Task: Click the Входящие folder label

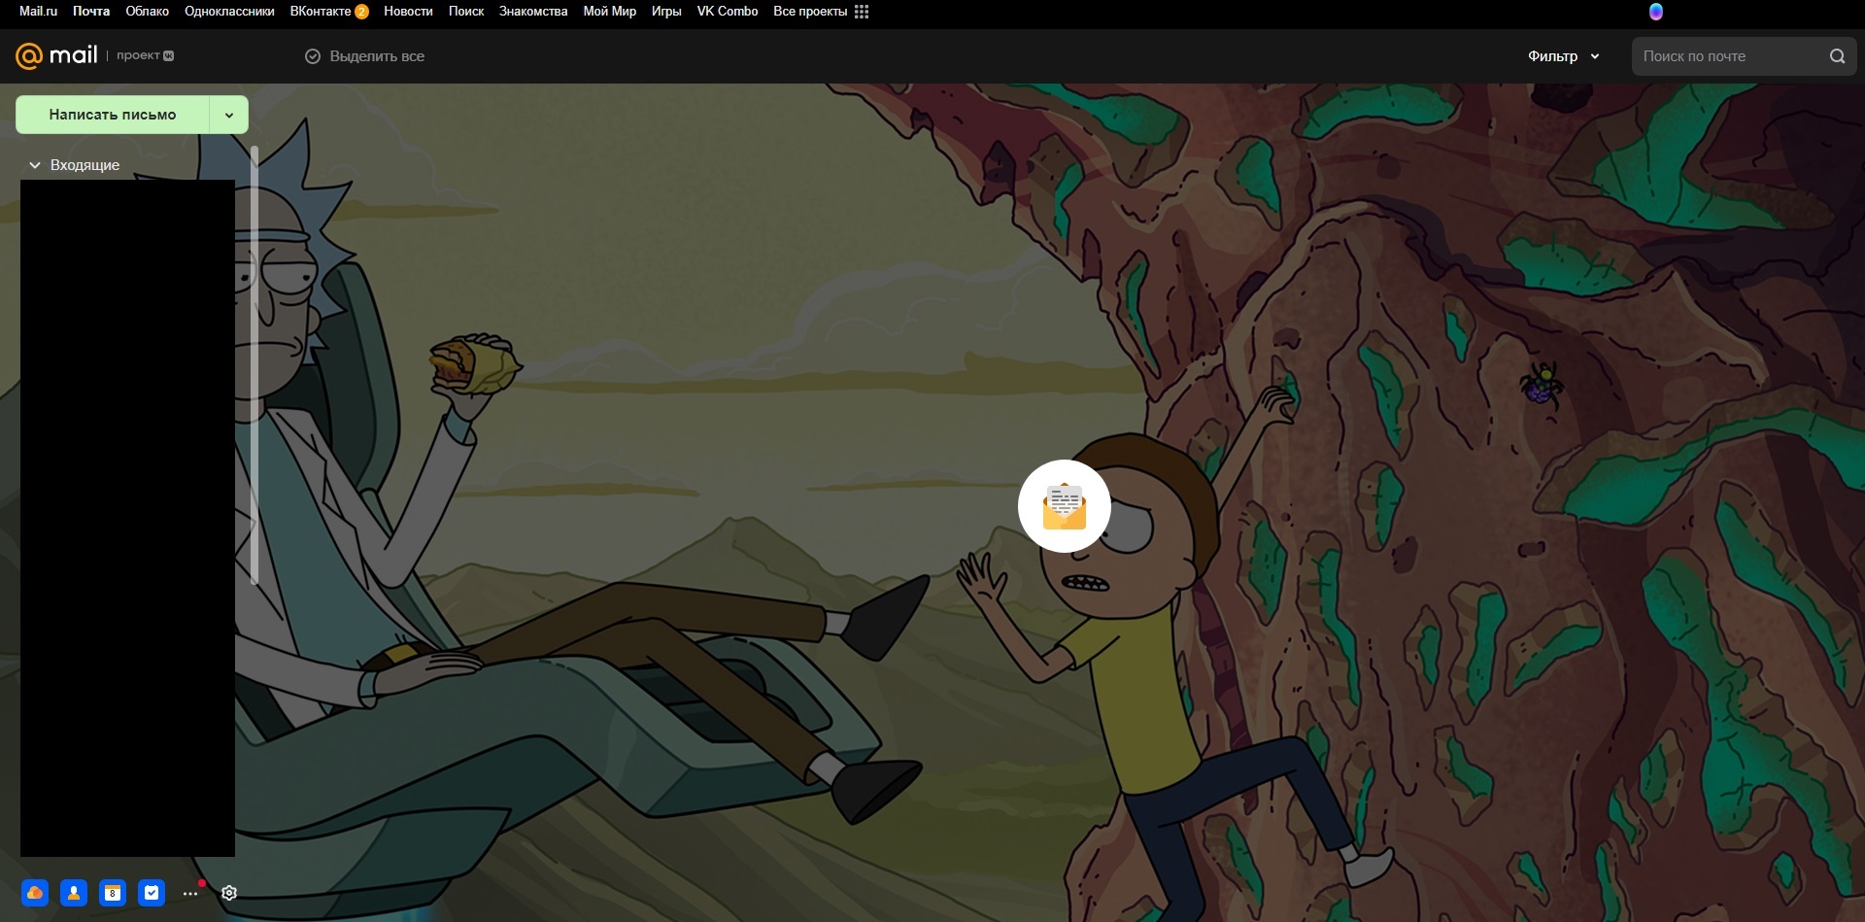Action: (x=85, y=165)
